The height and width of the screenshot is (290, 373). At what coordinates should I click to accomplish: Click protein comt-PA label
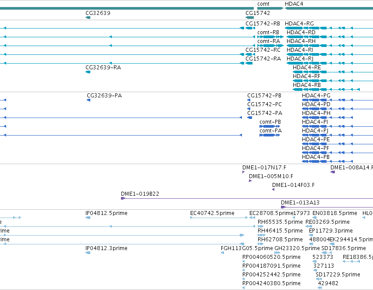click(x=270, y=131)
